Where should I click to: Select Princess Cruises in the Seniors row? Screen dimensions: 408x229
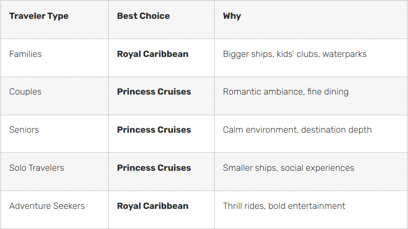tap(154, 130)
